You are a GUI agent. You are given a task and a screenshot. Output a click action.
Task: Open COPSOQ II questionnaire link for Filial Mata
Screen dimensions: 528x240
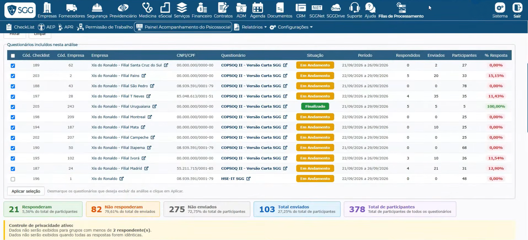point(251,127)
